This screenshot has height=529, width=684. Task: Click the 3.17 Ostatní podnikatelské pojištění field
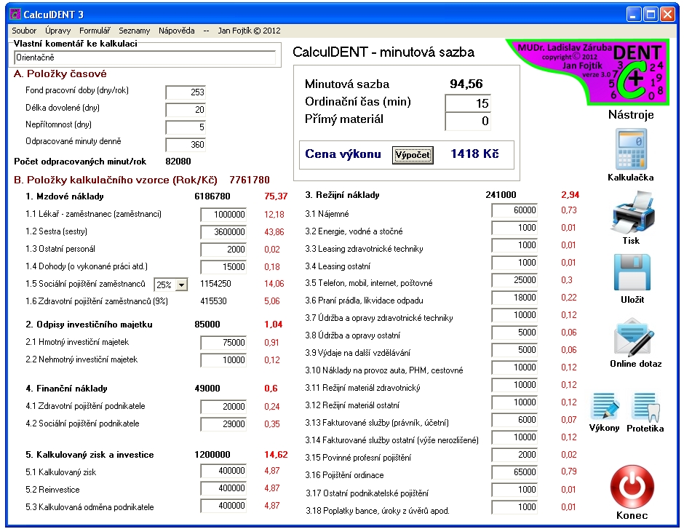click(514, 489)
